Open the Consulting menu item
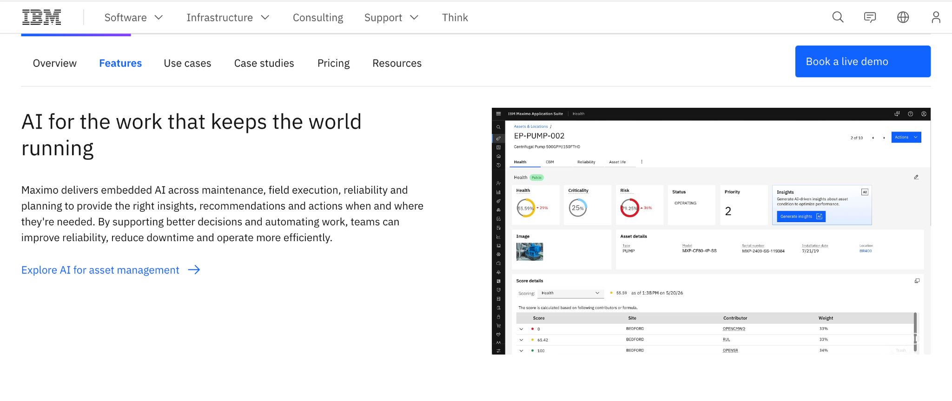Screen dimensions: 952x401 tap(318, 18)
